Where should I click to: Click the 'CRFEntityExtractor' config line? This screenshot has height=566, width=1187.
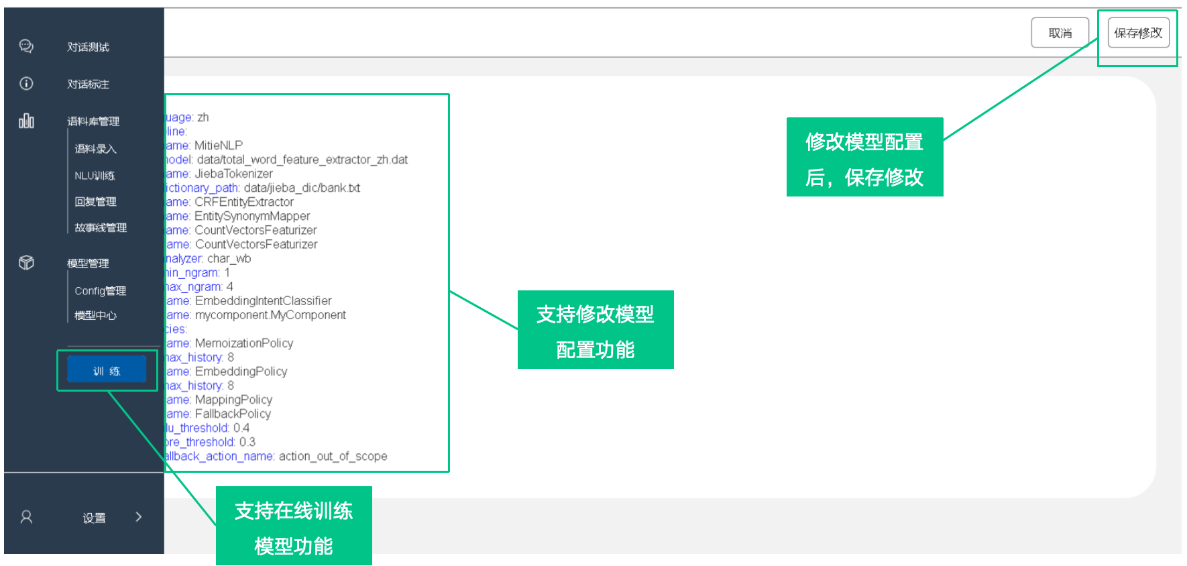pyautogui.click(x=244, y=202)
